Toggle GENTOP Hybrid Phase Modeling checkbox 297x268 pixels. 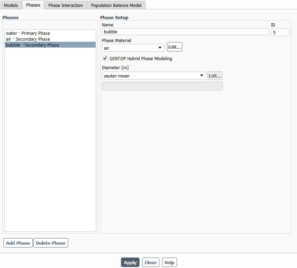click(x=105, y=58)
